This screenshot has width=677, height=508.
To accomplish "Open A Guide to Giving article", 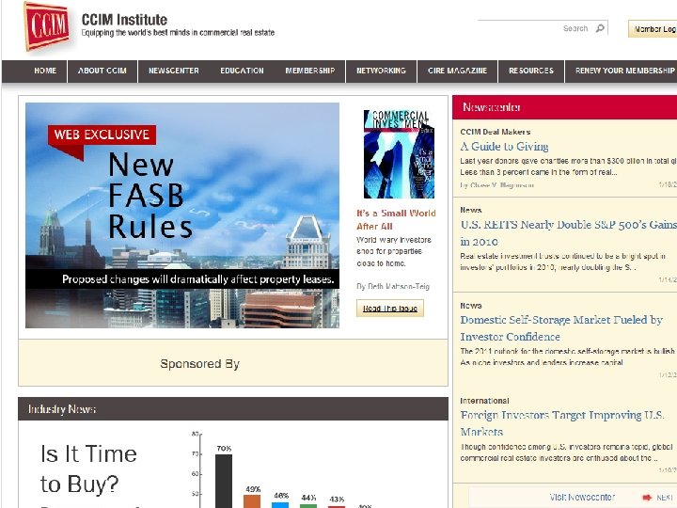I will point(504,147).
